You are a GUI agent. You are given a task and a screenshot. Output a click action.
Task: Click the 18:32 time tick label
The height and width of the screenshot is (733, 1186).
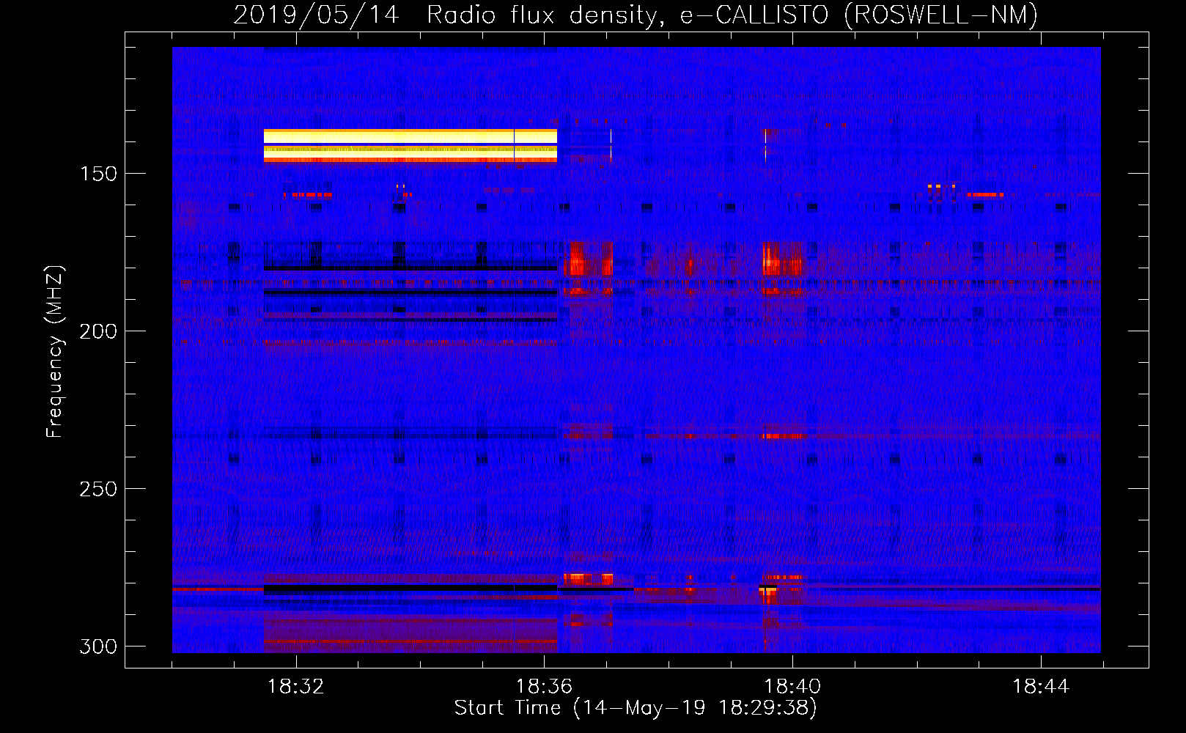pos(295,687)
